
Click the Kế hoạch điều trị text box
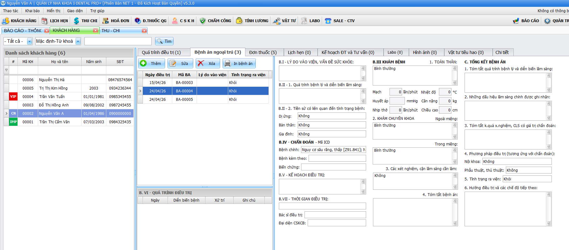322,187
